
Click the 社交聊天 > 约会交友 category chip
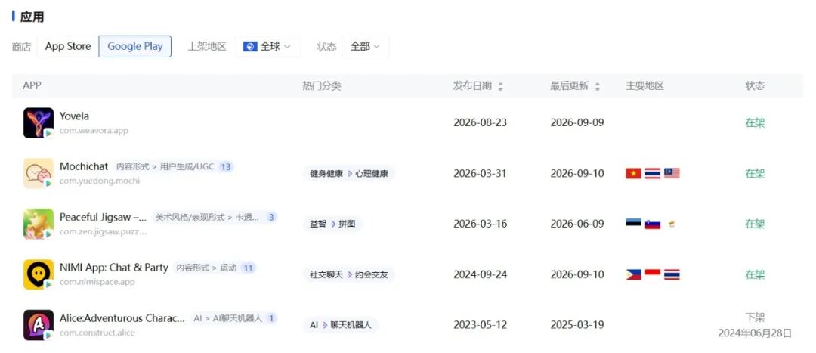(x=349, y=274)
